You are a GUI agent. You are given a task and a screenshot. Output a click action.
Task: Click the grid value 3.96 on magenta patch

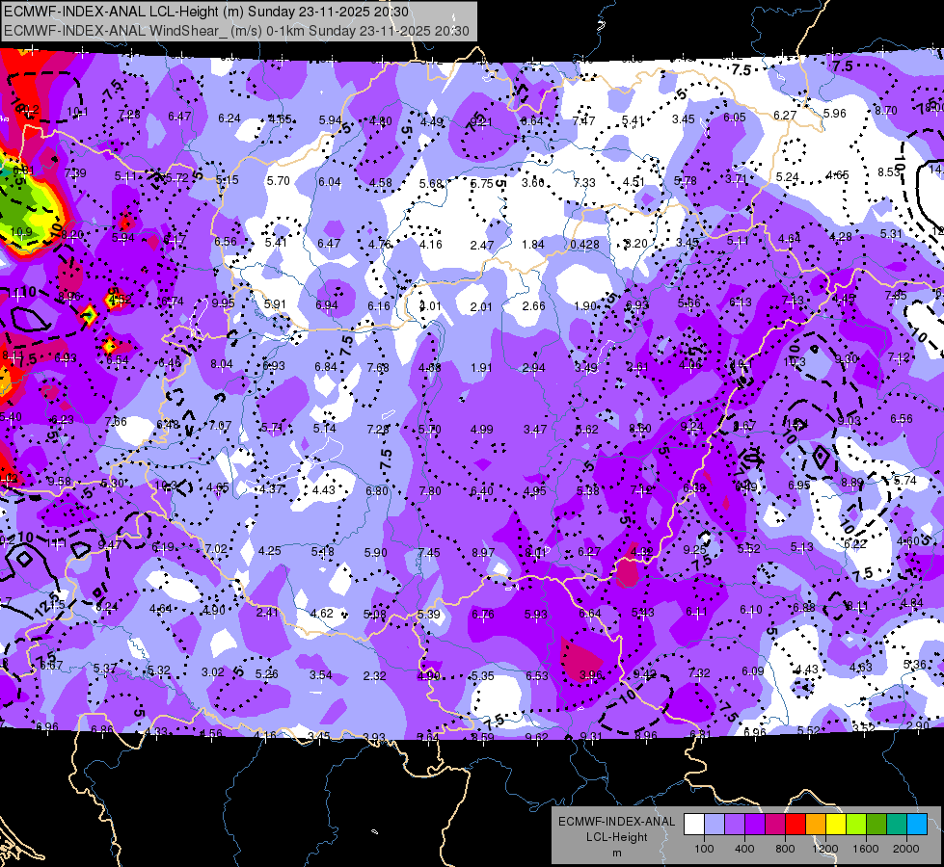(x=590, y=675)
